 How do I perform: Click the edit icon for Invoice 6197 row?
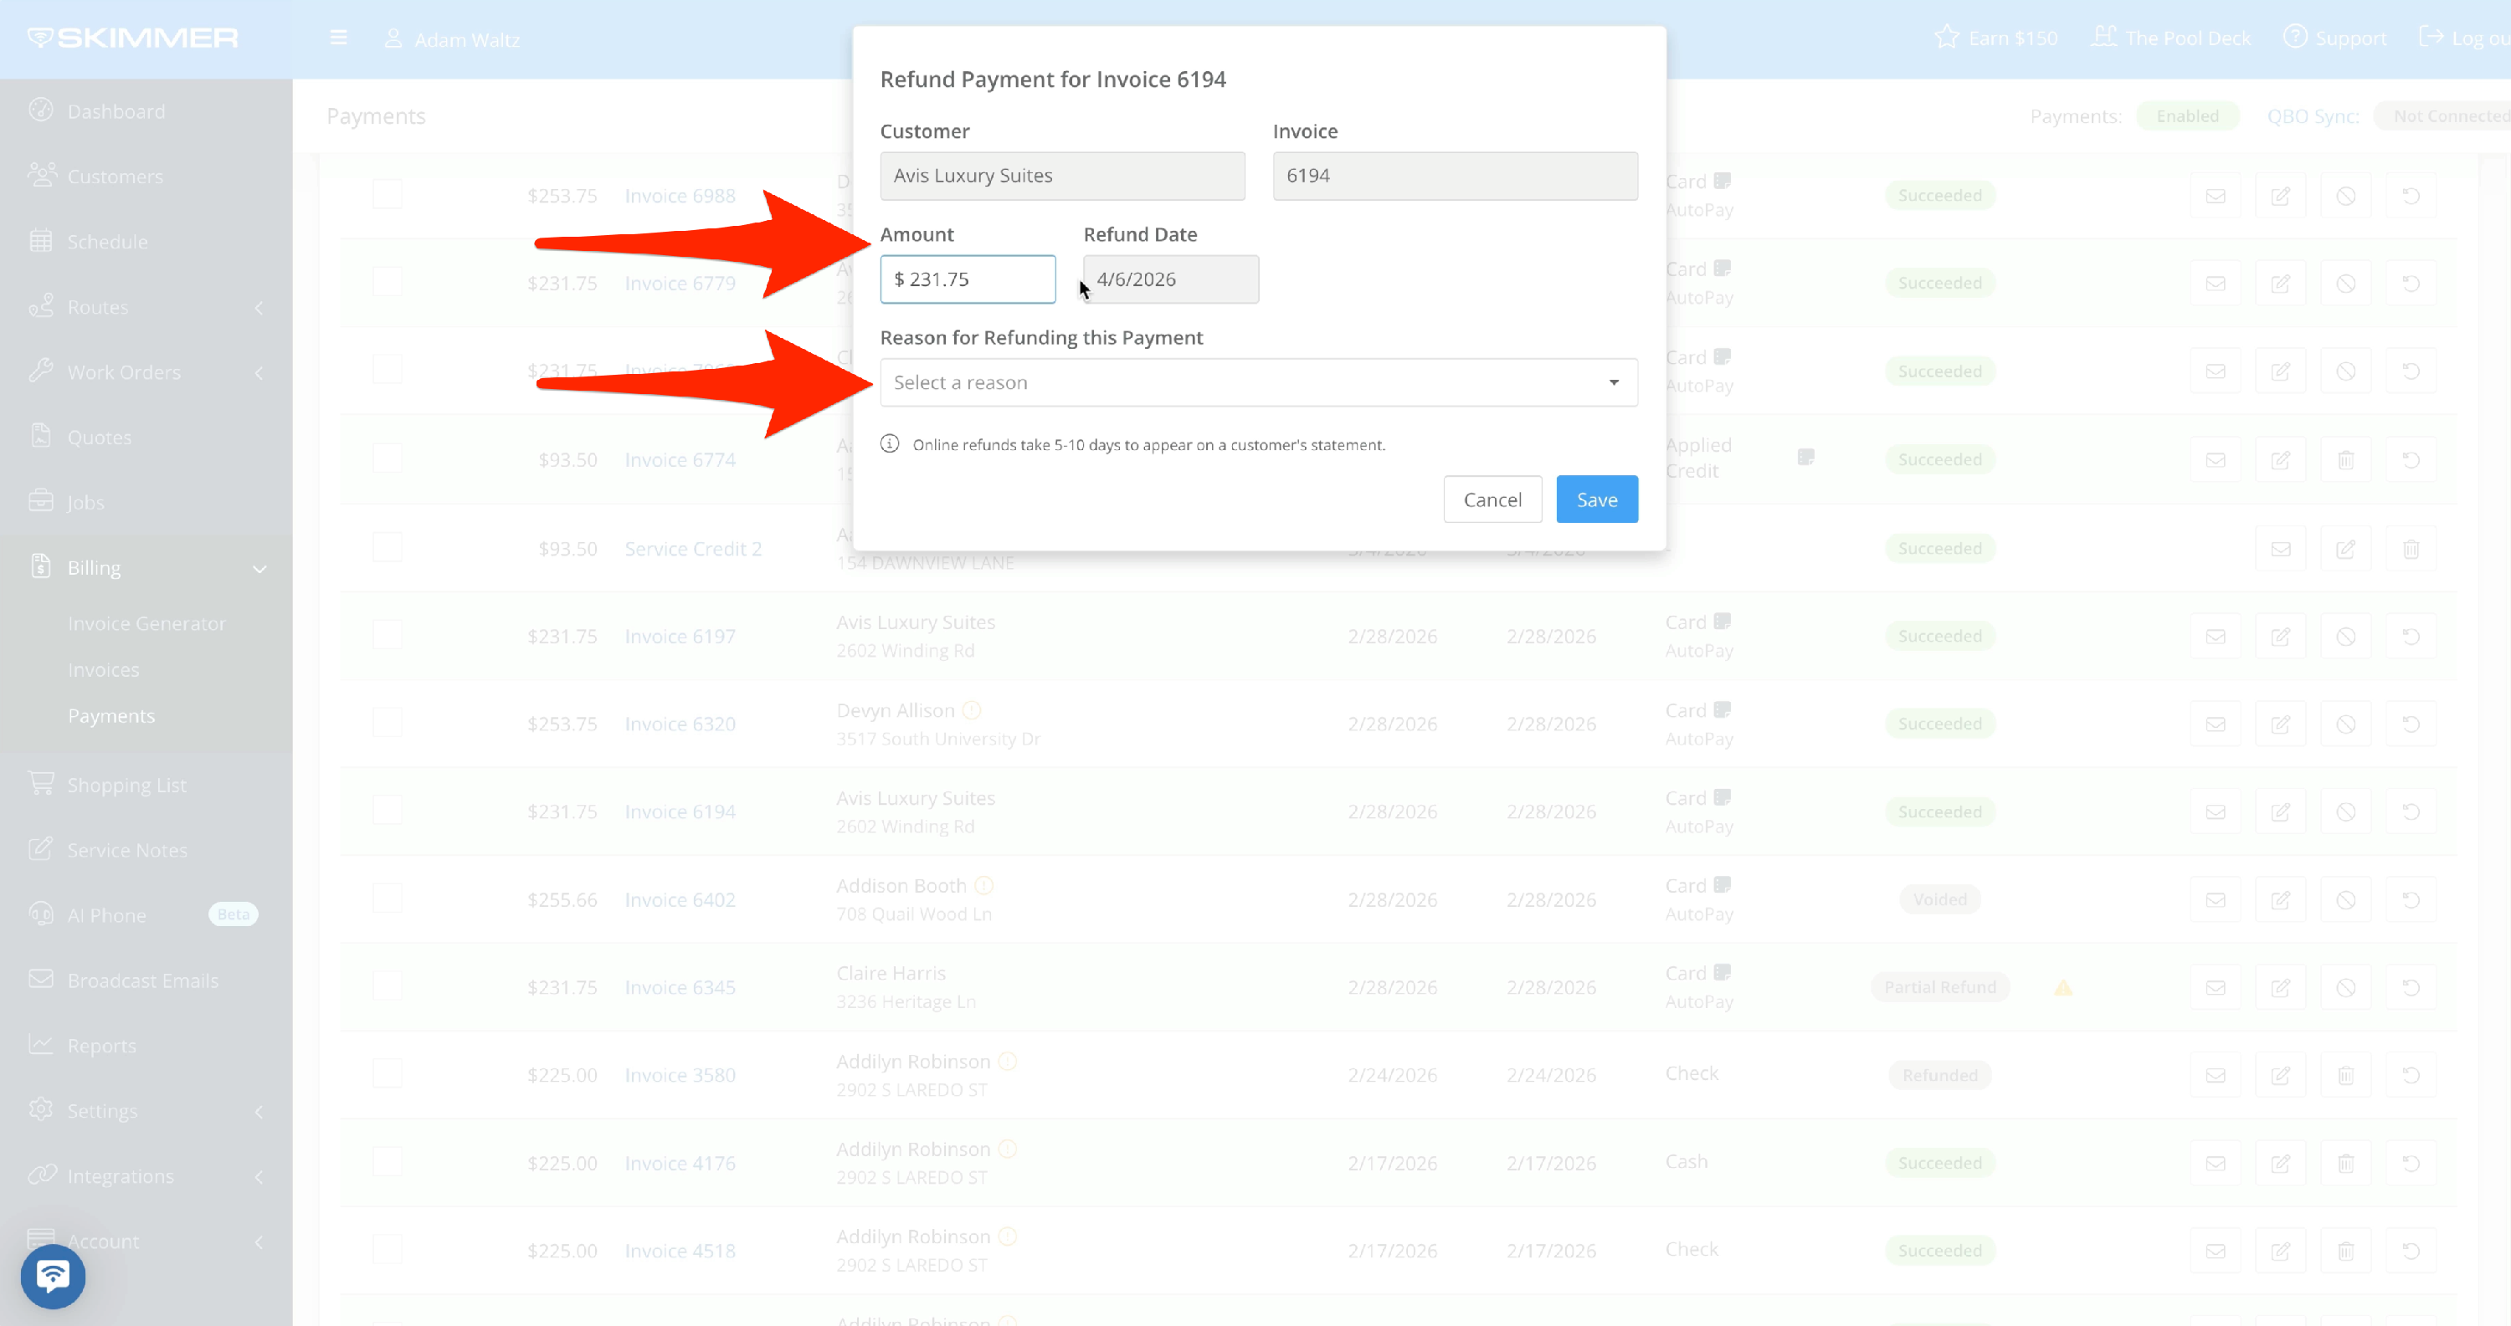(x=2280, y=636)
